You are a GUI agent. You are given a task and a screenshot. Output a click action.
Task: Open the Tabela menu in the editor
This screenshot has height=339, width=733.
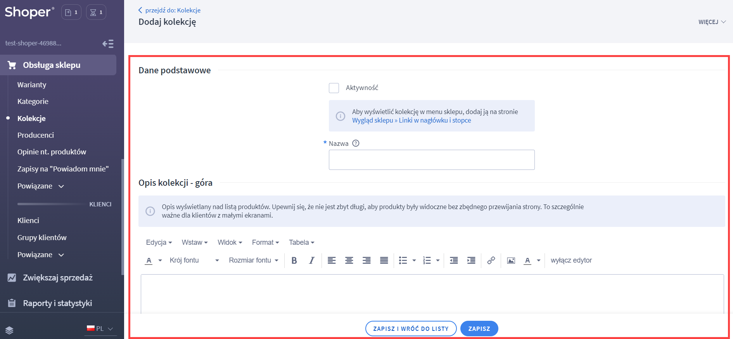[301, 242]
